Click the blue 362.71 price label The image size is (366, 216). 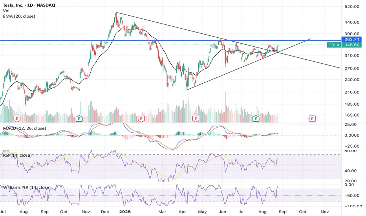point(351,39)
